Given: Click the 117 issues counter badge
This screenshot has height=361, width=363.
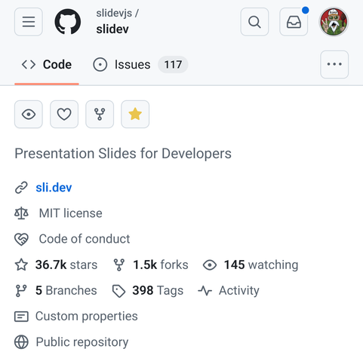Looking at the screenshot, I should pyautogui.click(x=173, y=65).
